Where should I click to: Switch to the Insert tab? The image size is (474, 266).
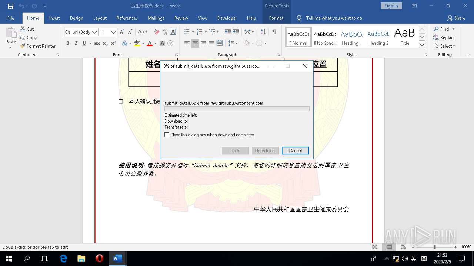[54, 18]
